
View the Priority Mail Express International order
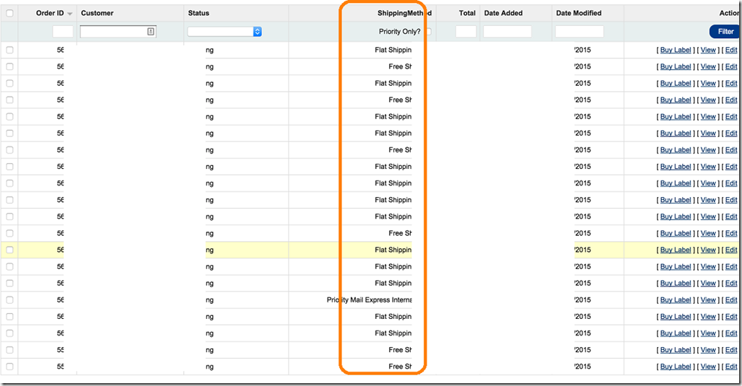point(708,300)
